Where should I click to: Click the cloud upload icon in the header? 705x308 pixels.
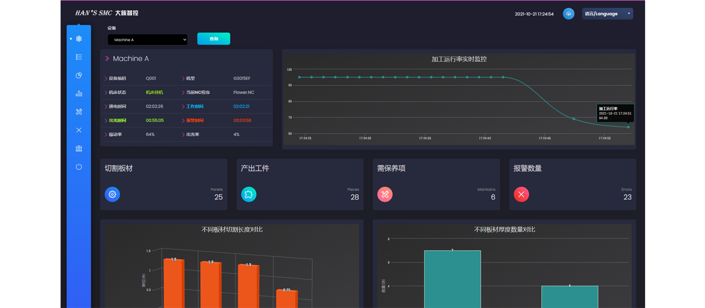click(x=568, y=14)
